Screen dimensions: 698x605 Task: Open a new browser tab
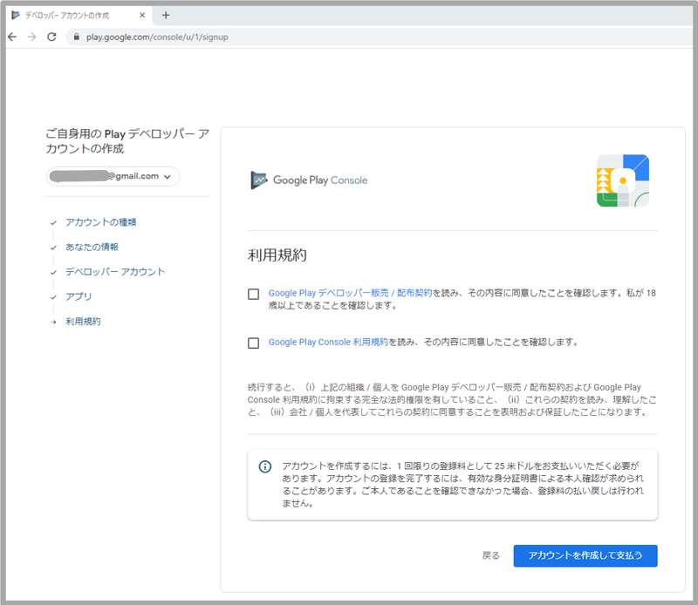(166, 15)
